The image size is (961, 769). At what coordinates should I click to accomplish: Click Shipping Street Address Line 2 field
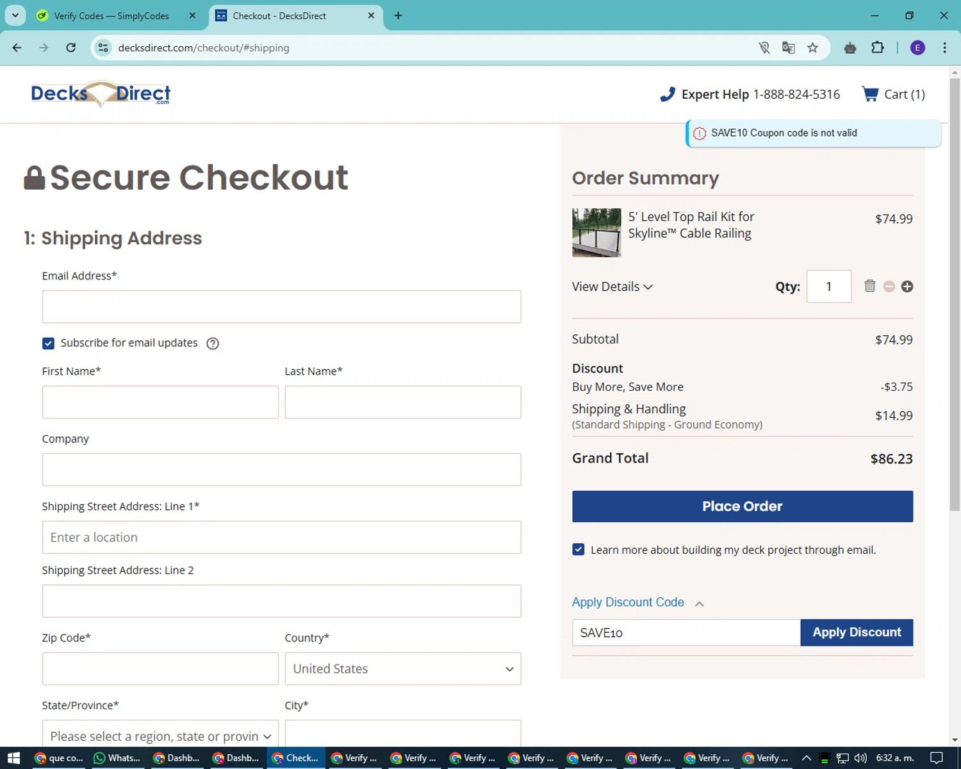pos(281,601)
